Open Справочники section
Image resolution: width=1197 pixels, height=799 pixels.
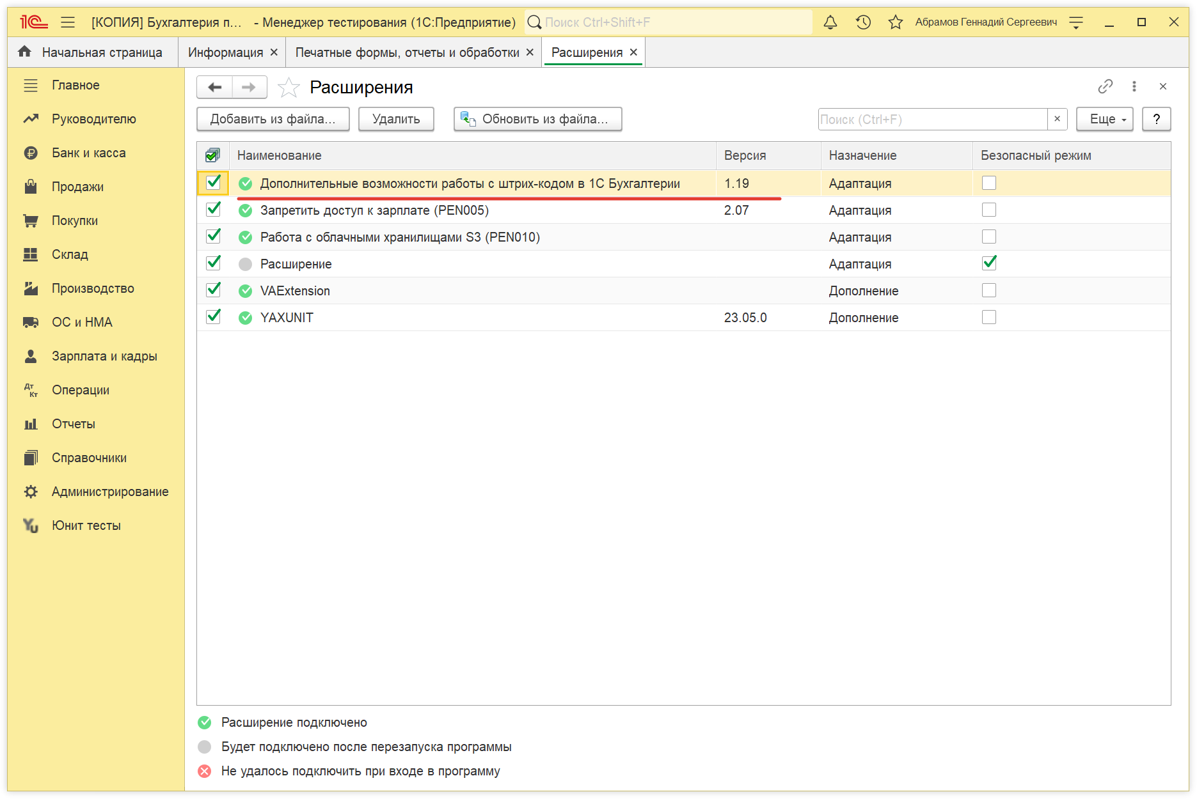tap(89, 458)
